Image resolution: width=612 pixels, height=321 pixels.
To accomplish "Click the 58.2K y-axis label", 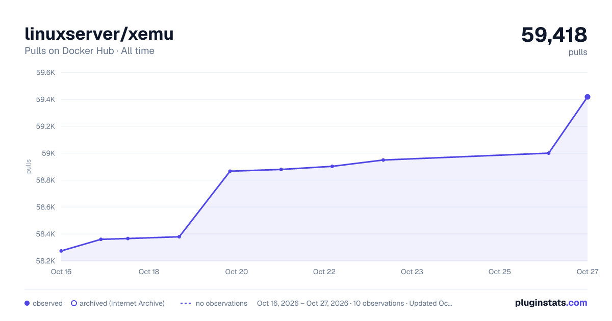I will (x=45, y=261).
